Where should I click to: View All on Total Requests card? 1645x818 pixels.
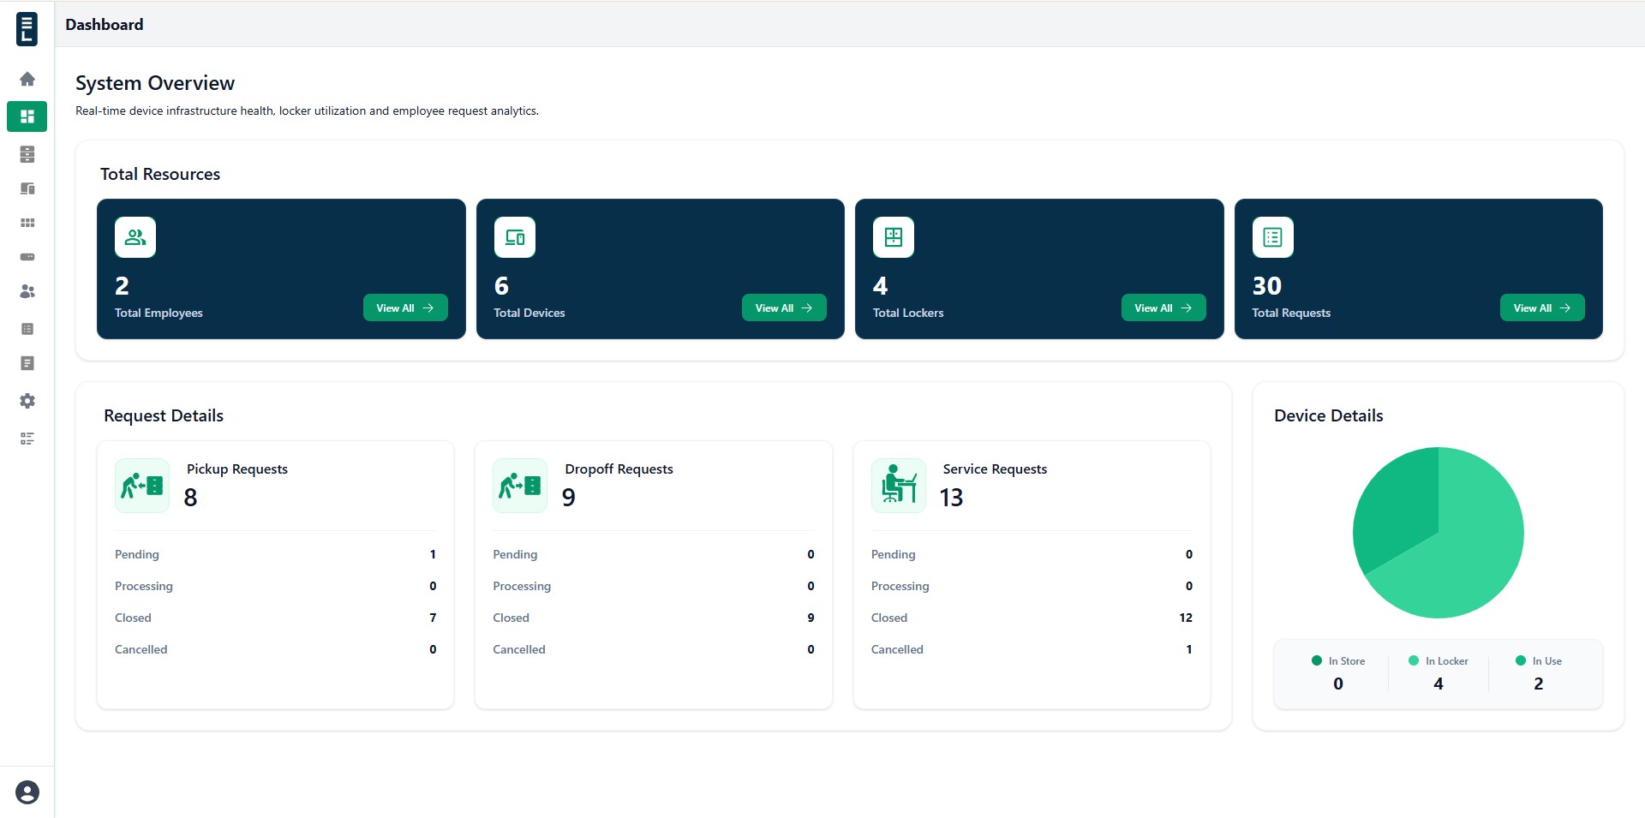click(1542, 307)
